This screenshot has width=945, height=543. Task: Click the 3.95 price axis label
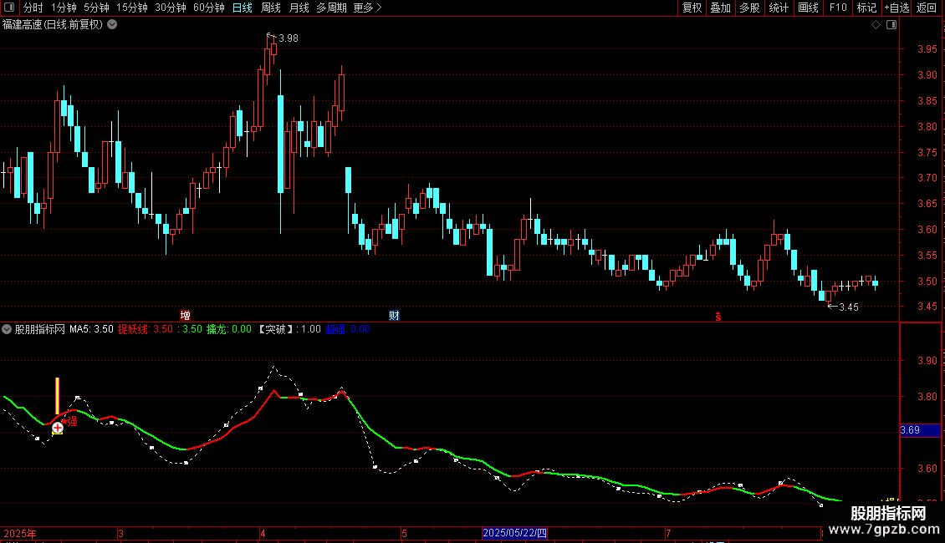(x=927, y=49)
